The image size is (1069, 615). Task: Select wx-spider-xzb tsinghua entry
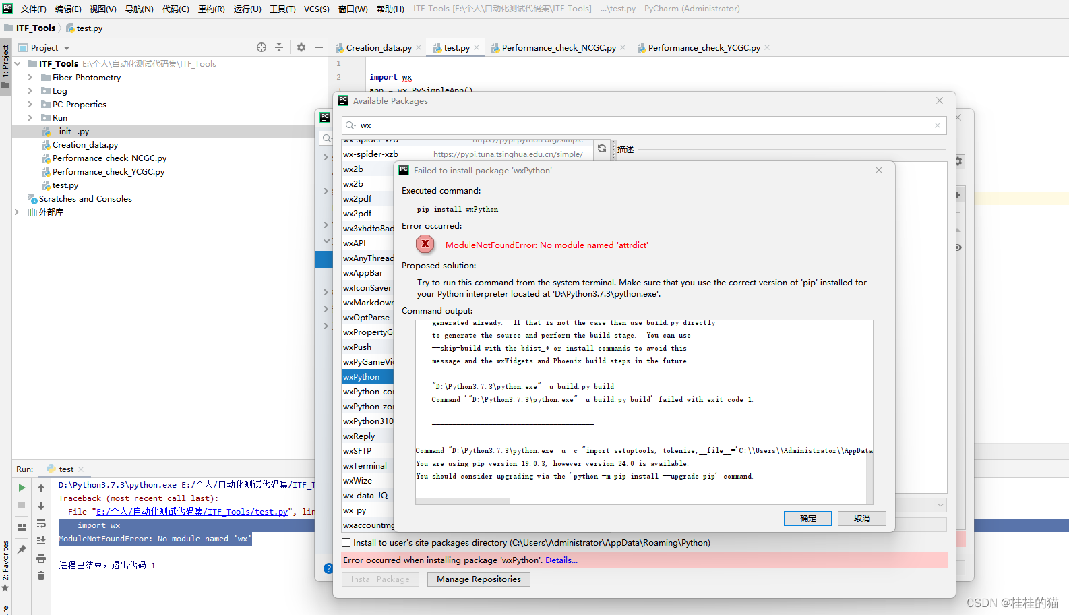(x=467, y=154)
